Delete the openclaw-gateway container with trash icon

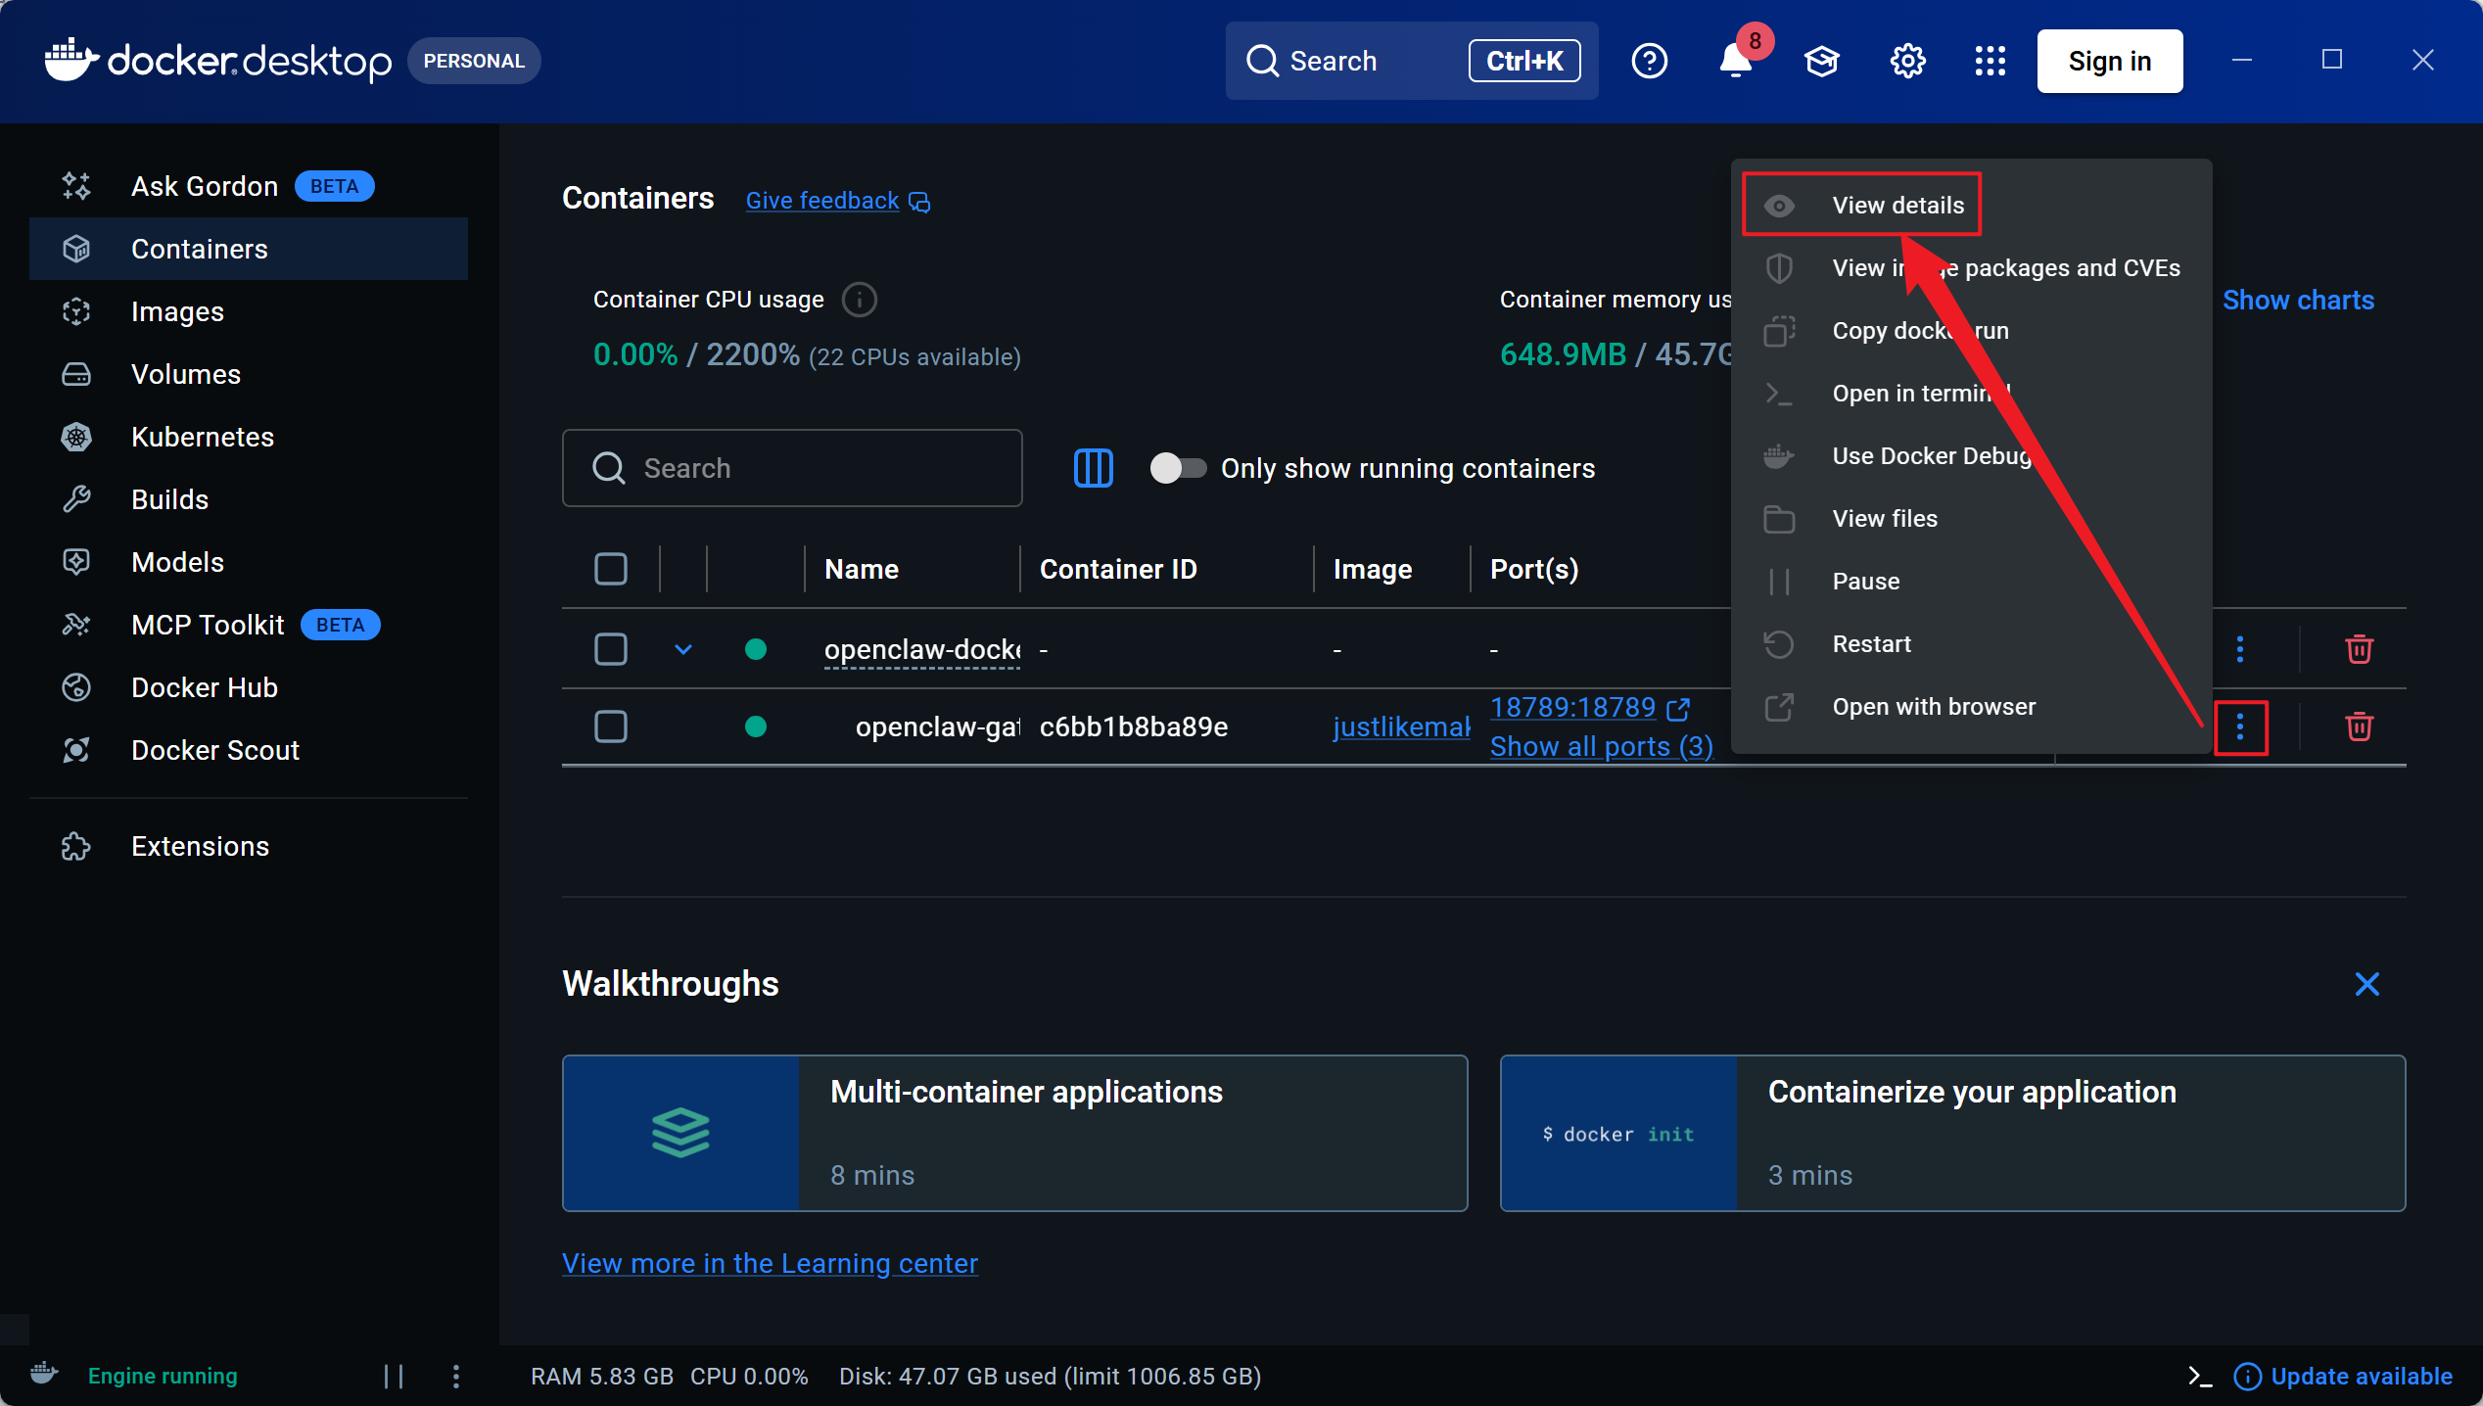pyautogui.click(x=2359, y=726)
